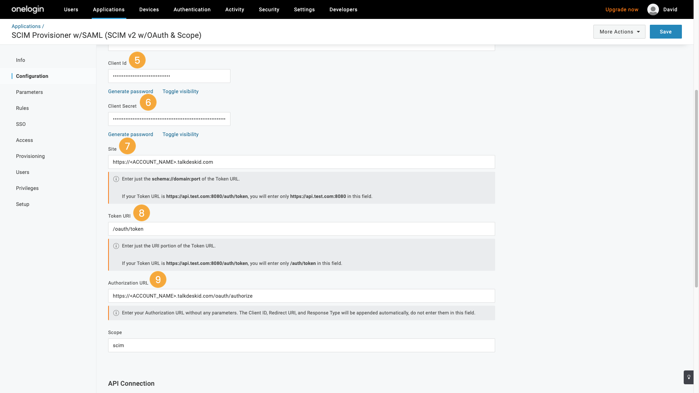Open the David user account avatar
This screenshot has height=393, width=699.
tap(653, 9)
